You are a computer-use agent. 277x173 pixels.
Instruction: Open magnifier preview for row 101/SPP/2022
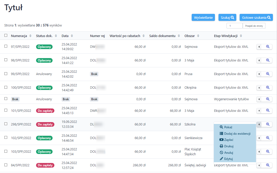[x=268, y=111]
